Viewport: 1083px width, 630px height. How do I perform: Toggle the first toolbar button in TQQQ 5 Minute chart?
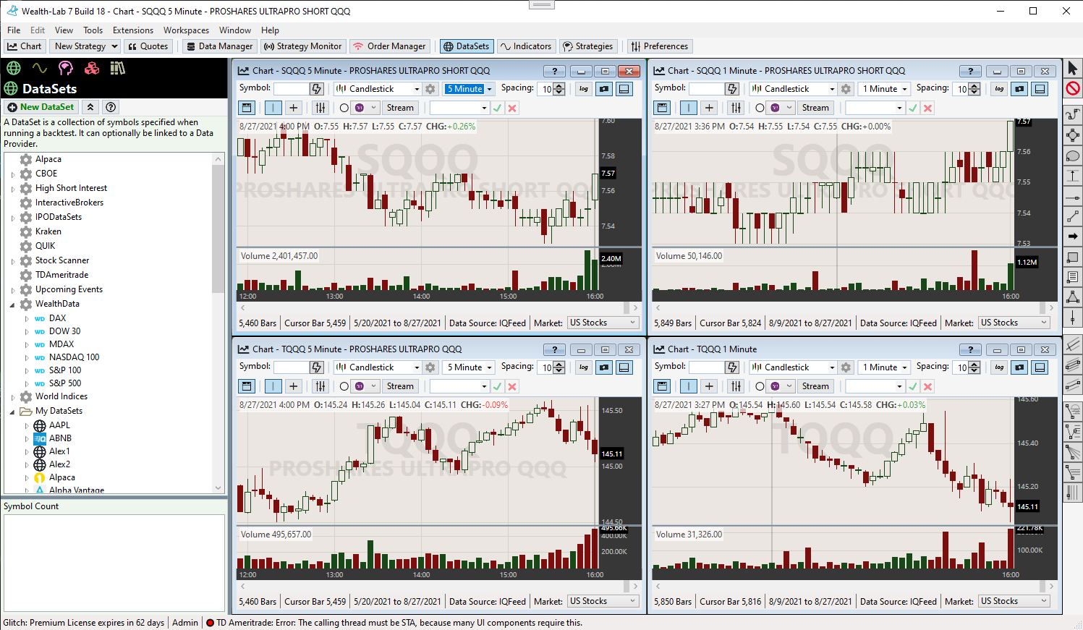[247, 386]
